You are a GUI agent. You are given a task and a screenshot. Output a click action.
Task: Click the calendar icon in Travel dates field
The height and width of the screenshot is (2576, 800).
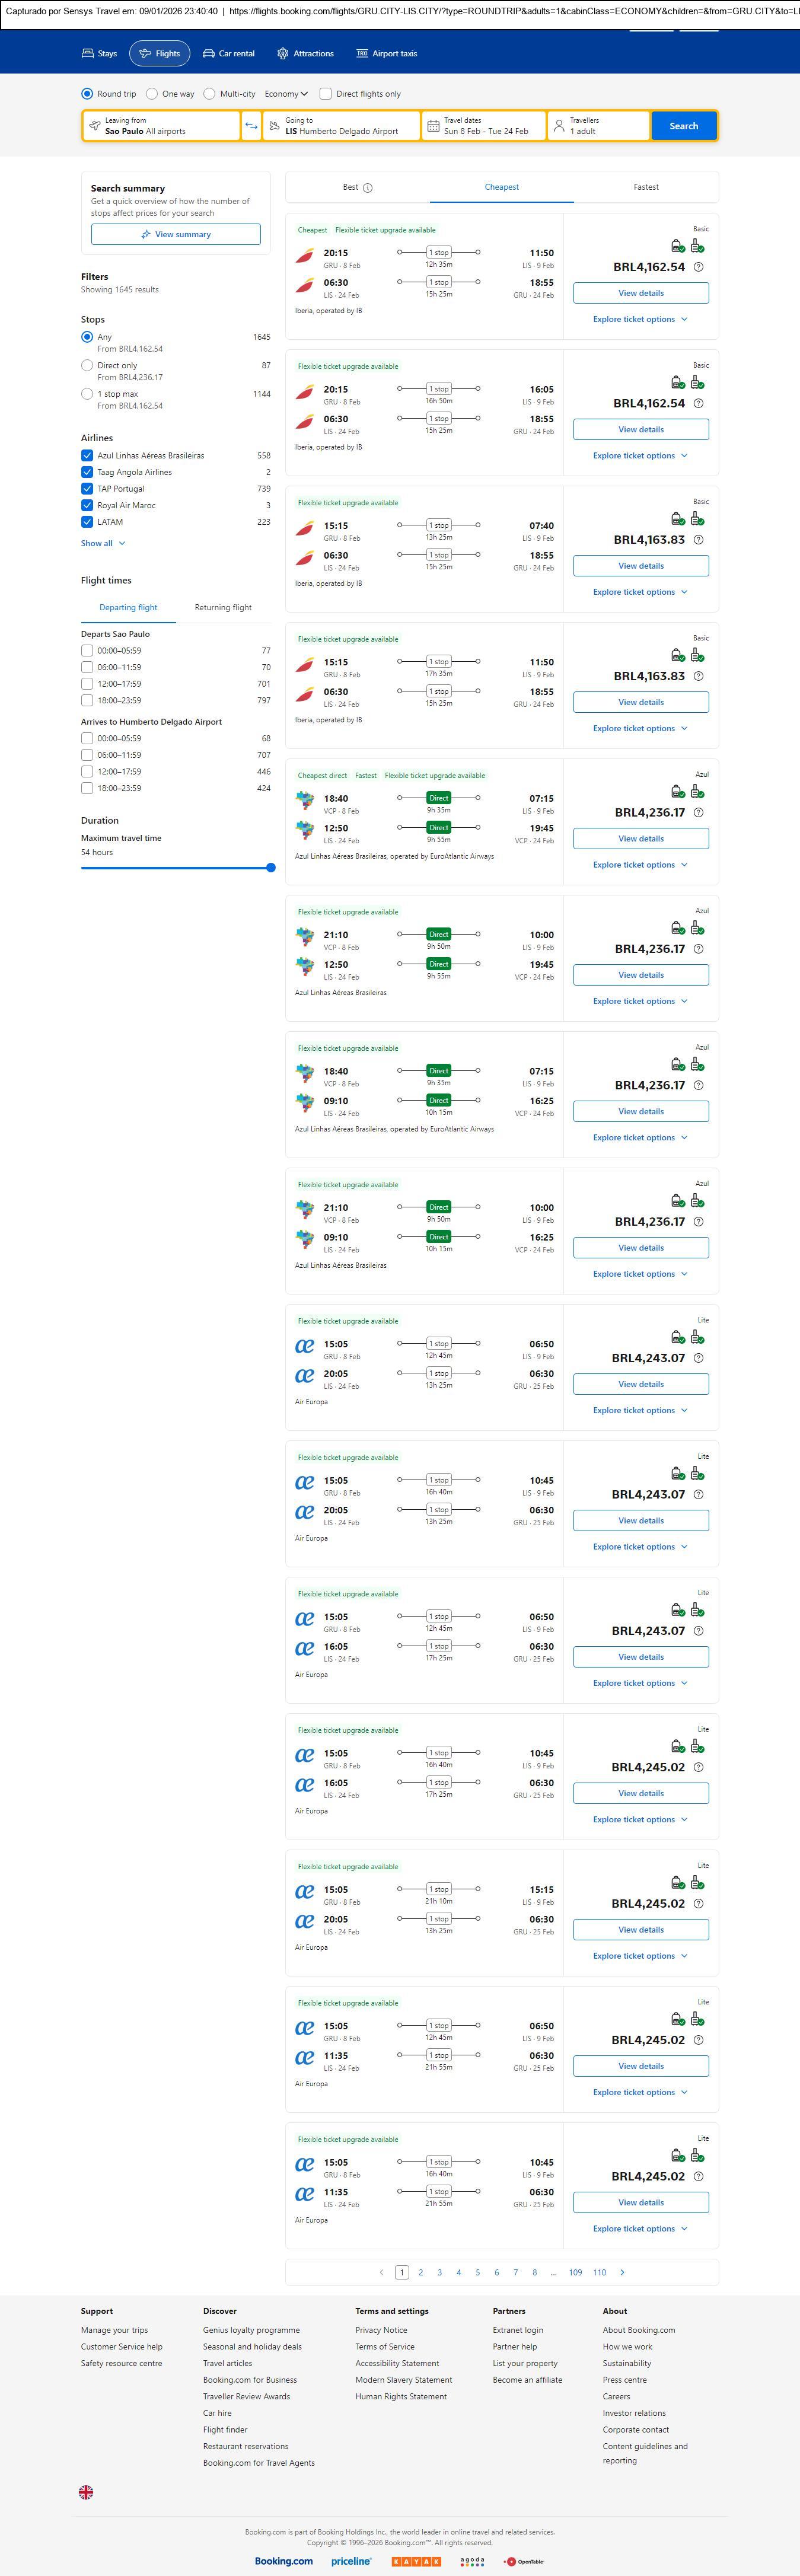click(x=433, y=126)
